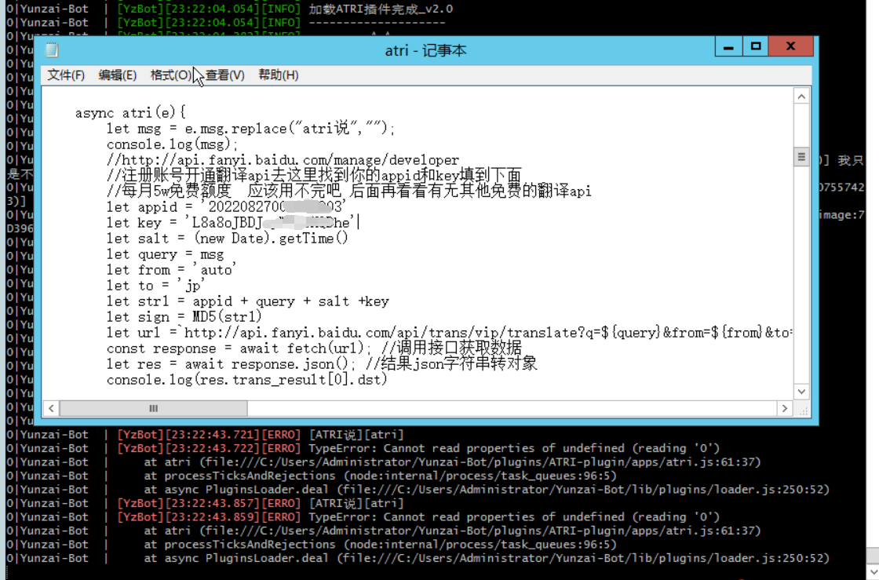879x580 pixels.
Task: Open the 文件(F) menu
Action: (65, 75)
